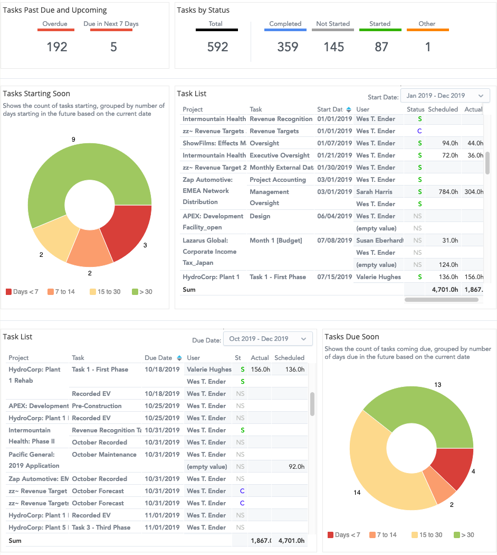Click the Monthly External Data task cell
Screen dimensions: 497x555
[282, 168]
